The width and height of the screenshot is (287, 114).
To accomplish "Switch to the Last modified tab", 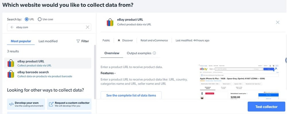I will point(48,41).
